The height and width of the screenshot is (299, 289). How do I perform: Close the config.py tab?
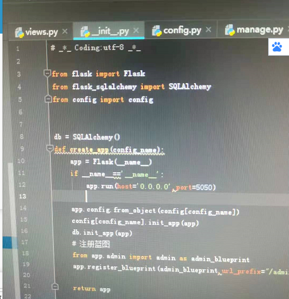click(x=209, y=30)
